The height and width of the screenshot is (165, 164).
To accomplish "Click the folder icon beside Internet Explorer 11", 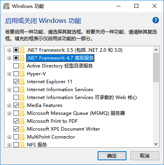I will (22, 82).
